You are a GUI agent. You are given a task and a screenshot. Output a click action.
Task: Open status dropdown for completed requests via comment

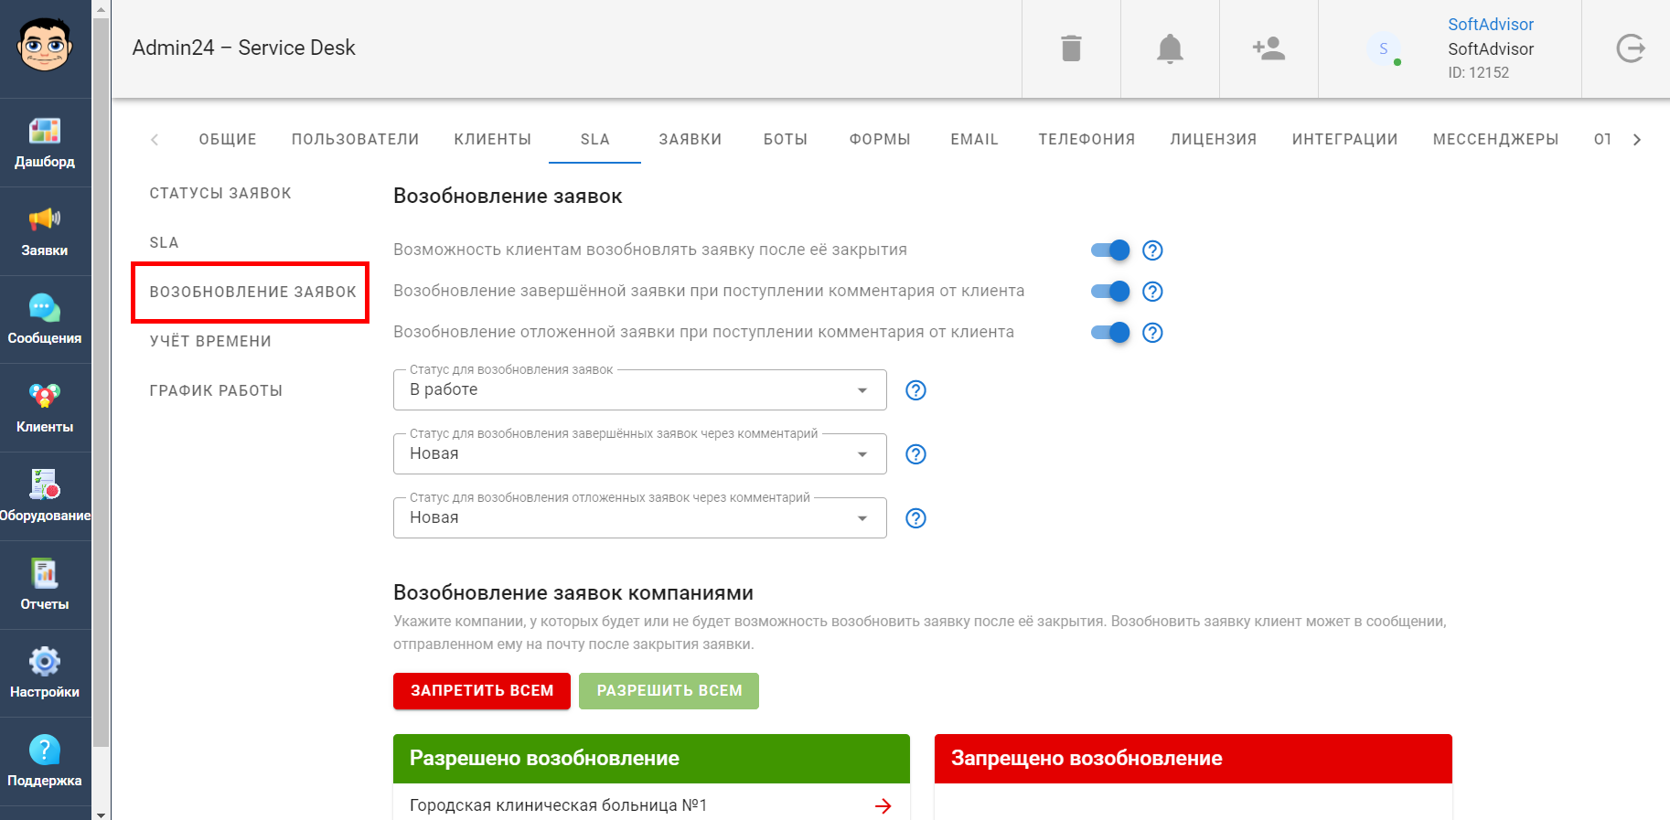tap(640, 454)
